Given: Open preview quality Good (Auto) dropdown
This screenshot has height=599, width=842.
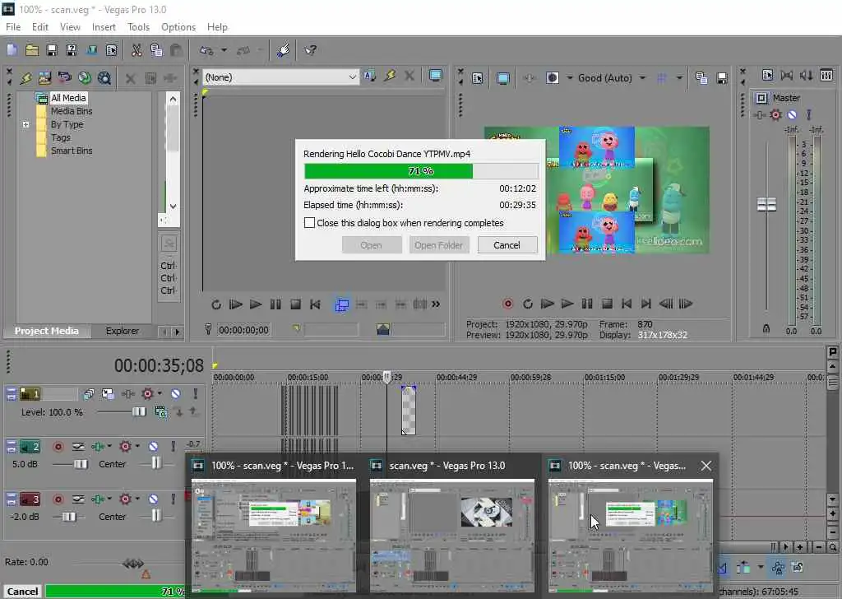Looking at the screenshot, I should (x=642, y=78).
